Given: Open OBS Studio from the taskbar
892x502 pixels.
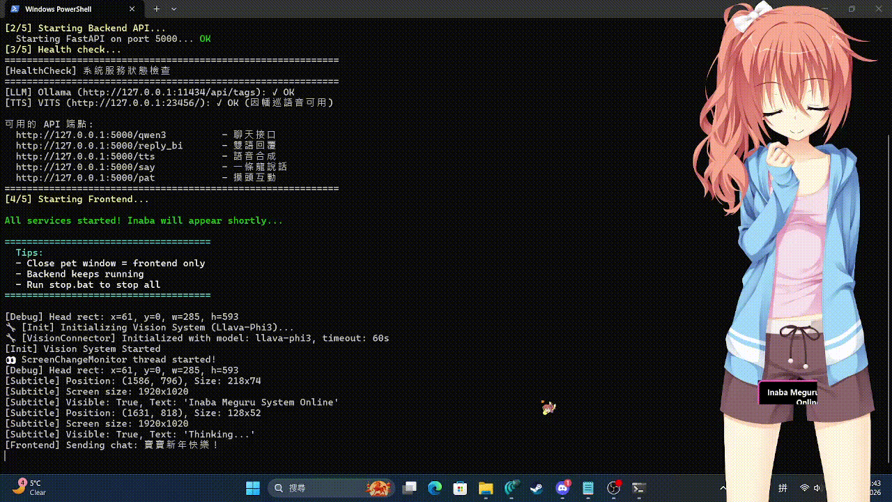Looking at the screenshot, I should click(x=613, y=488).
